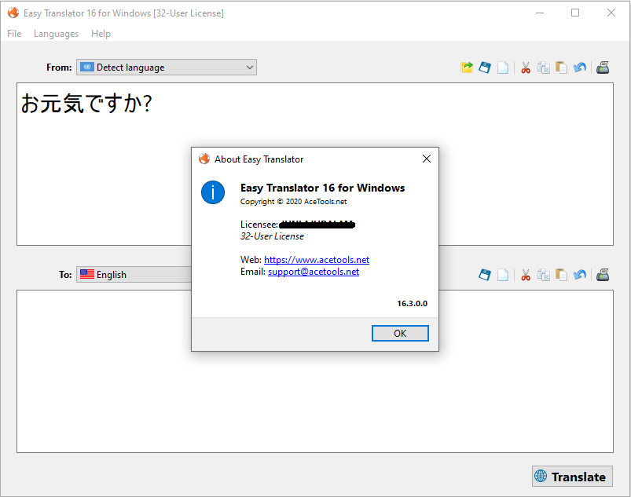Close the About Easy Translator dialog
This screenshot has width=631, height=497.
(x=427, y=159)
